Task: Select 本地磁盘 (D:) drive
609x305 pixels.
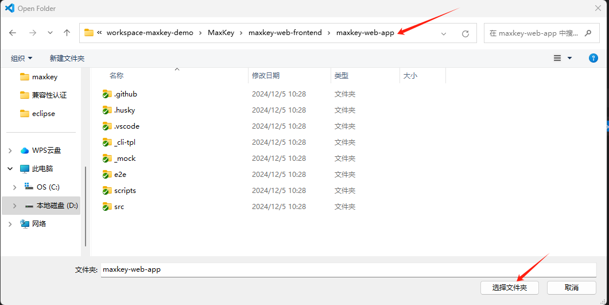Action: coord(52,206)
